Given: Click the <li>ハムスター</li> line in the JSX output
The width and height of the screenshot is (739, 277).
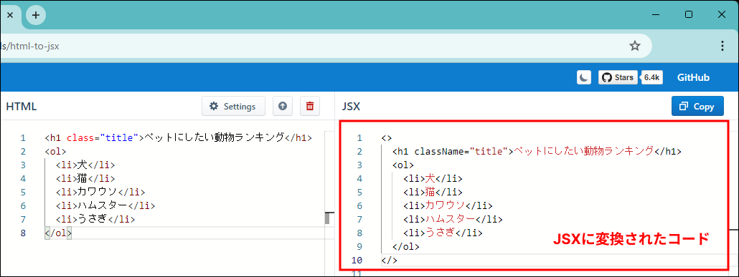Looking at the screenshot, I should 453,220.
